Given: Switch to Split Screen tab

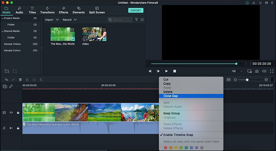Looking at the screenshot, I should coord(97,10).
